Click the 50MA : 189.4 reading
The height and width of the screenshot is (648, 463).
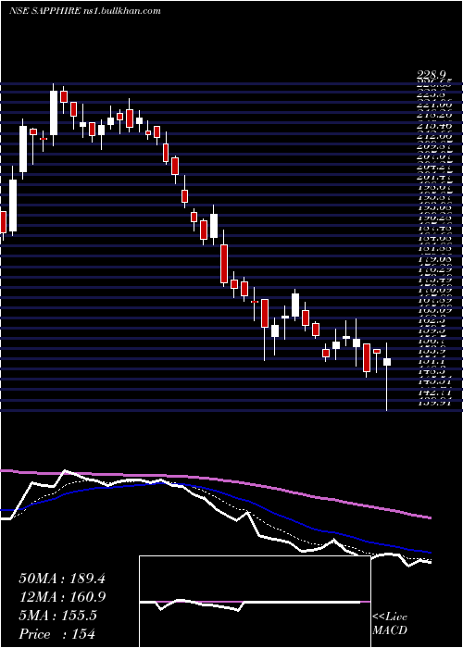[62, 579]
